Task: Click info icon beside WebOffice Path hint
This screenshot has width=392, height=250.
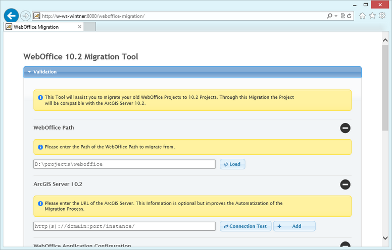Action: pos(40,147)
